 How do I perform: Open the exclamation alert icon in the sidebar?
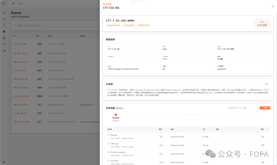tap(4, 32)
